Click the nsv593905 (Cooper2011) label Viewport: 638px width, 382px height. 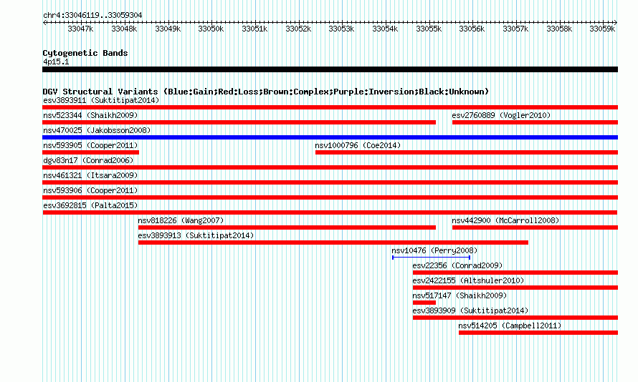click(x=90, y=145)
